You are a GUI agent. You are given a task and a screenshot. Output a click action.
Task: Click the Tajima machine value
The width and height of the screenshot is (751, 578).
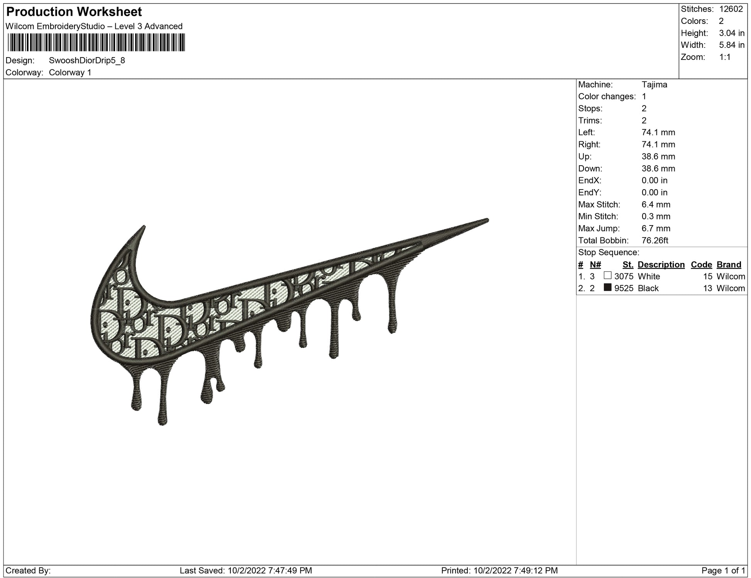[x=654, y=85]
